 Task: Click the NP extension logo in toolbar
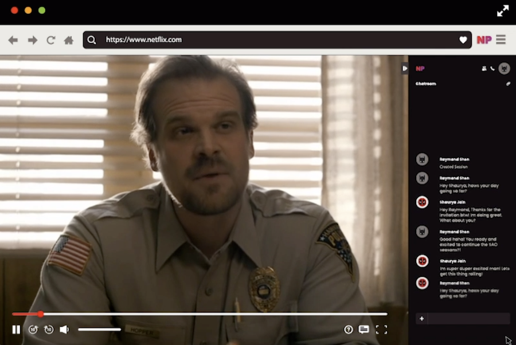pos(484,40)
